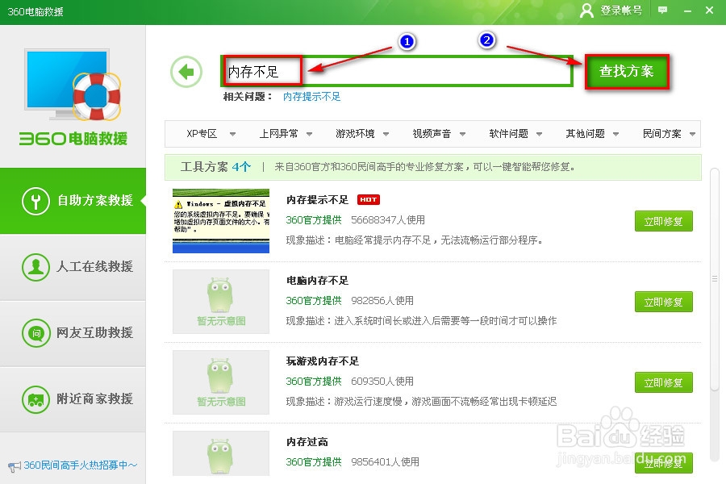Click 立即修复 for 电脑内存不足
Viewport: 726px width, 484px height.
click(664, 302)
